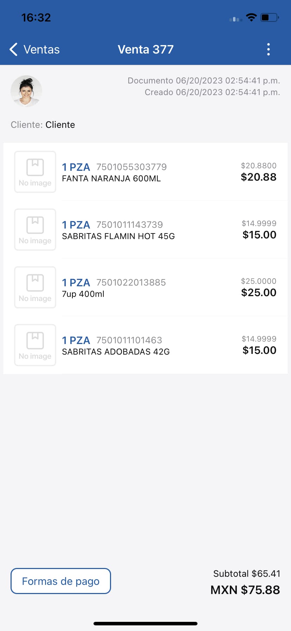Screen dimensions: 291x631
Task: Select the 7up 400ml product name
Action: (83, 294)
